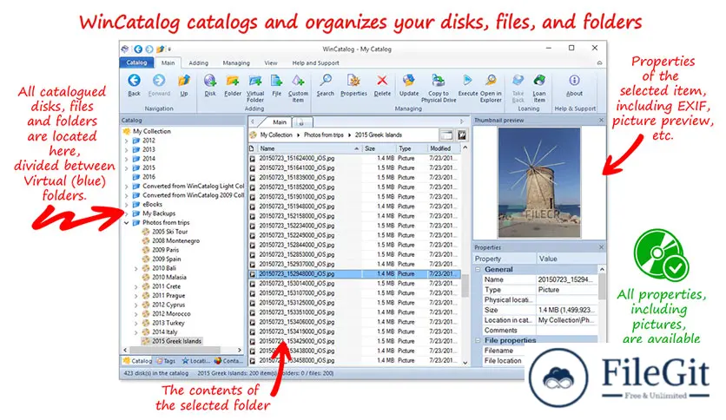The height and width of the screenshot is (420, 726).
Task: Close the Properties panel
Action: tap(601, 247)
